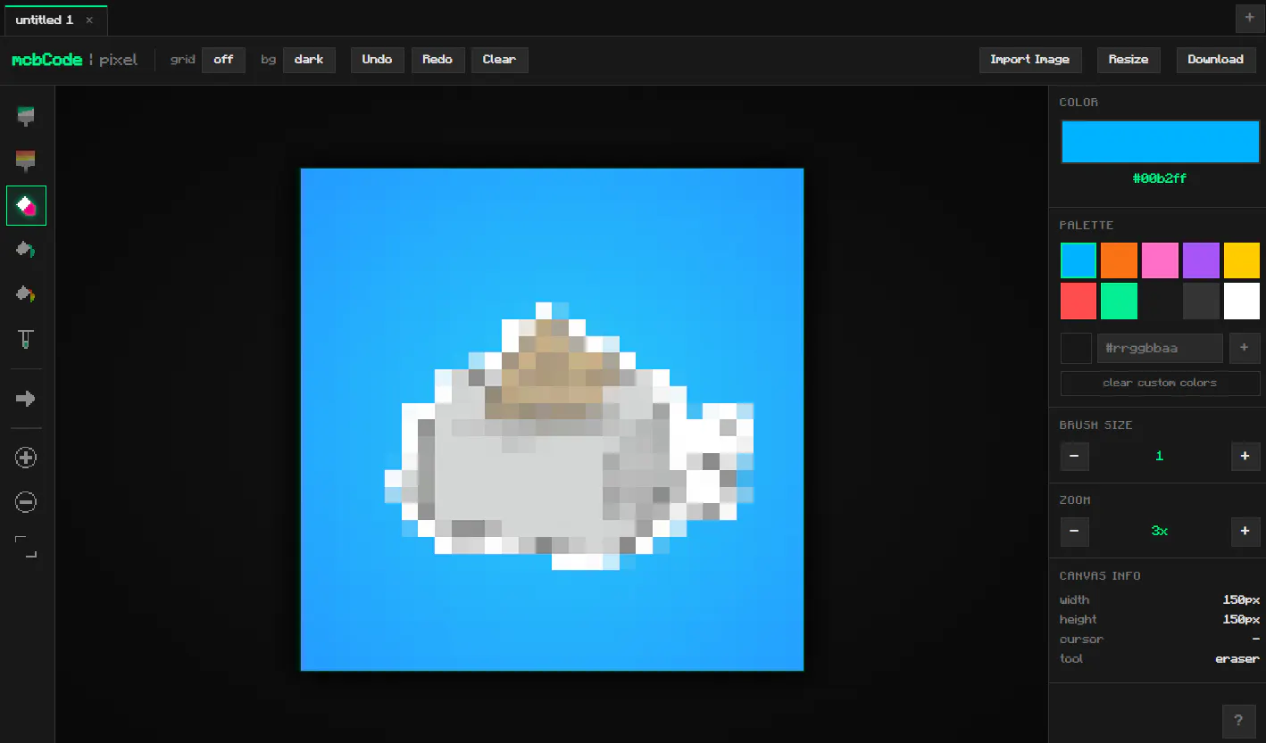Undo the last action
The height and width of the screenshot is (743, 1266).
click(x=377, y=60)
